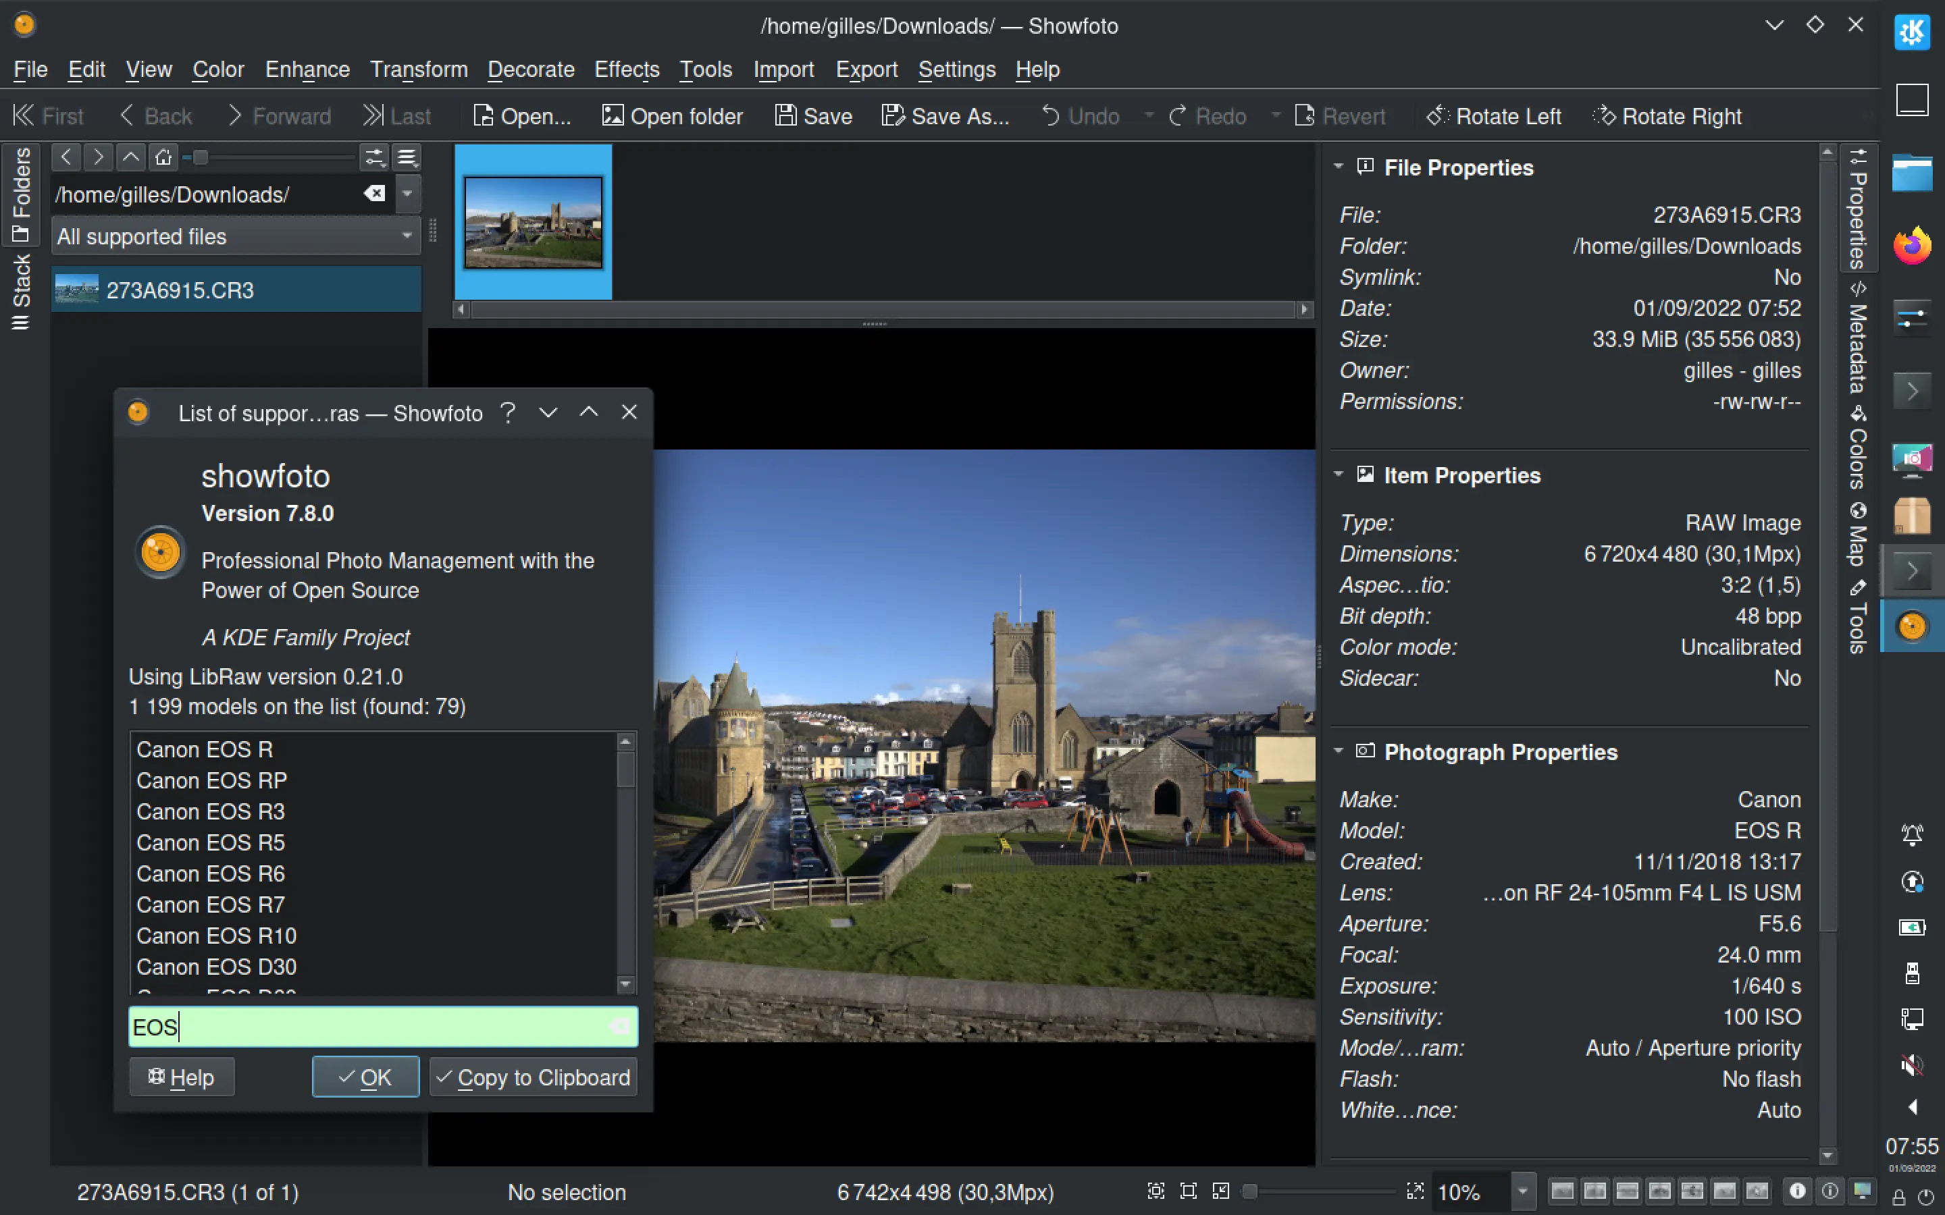1945x1215 pixels.
Task: Click the help question mark in dialog titlebar
Action: (x=508, y=412)
